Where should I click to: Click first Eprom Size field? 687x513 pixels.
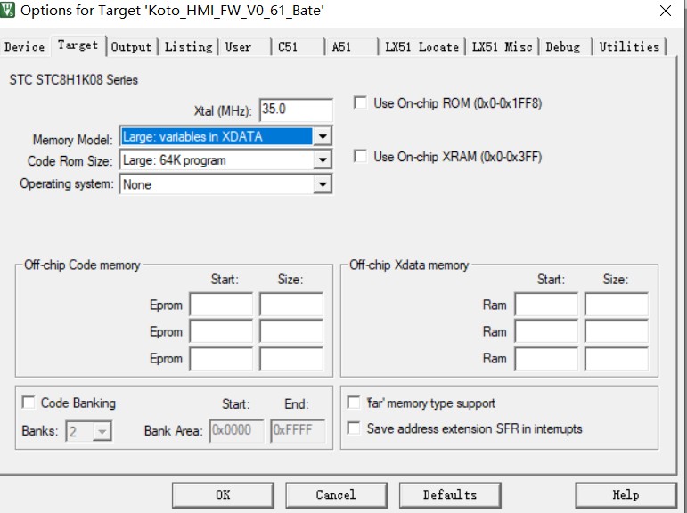(291, 305)
